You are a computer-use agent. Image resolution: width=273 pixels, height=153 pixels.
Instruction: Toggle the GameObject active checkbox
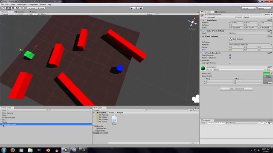point(206,14)
